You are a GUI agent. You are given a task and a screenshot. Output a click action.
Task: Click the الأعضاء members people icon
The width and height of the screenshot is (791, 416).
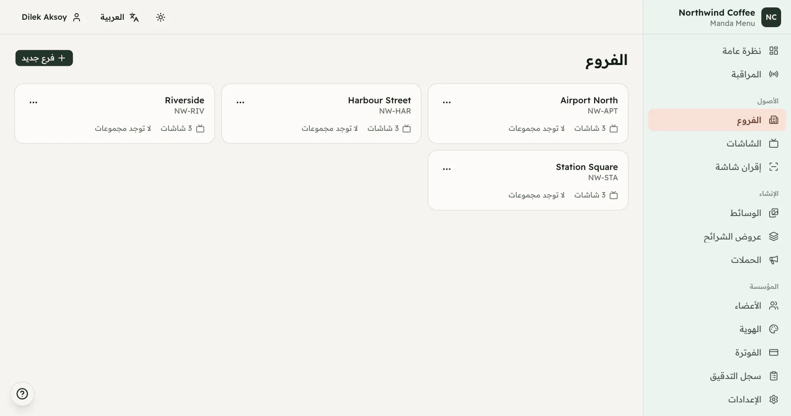click(x=774, y=305)
